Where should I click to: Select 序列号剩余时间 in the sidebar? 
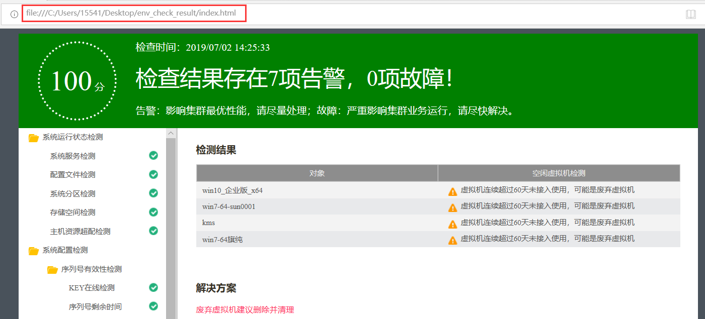pyautogui.click(x=95, y=306)
